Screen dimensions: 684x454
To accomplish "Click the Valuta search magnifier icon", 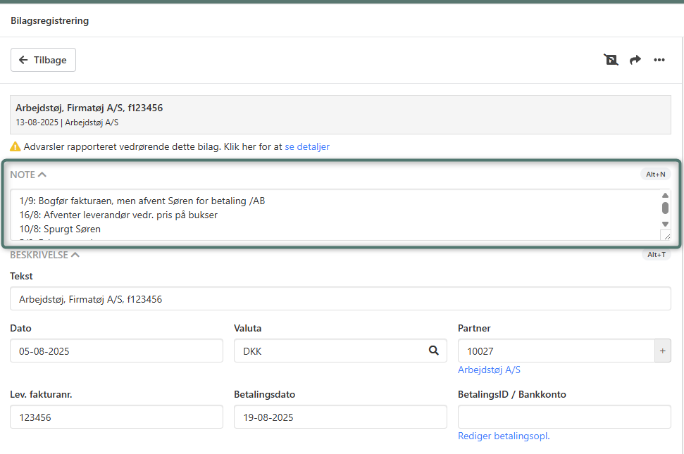I will (x=434, y=351).
